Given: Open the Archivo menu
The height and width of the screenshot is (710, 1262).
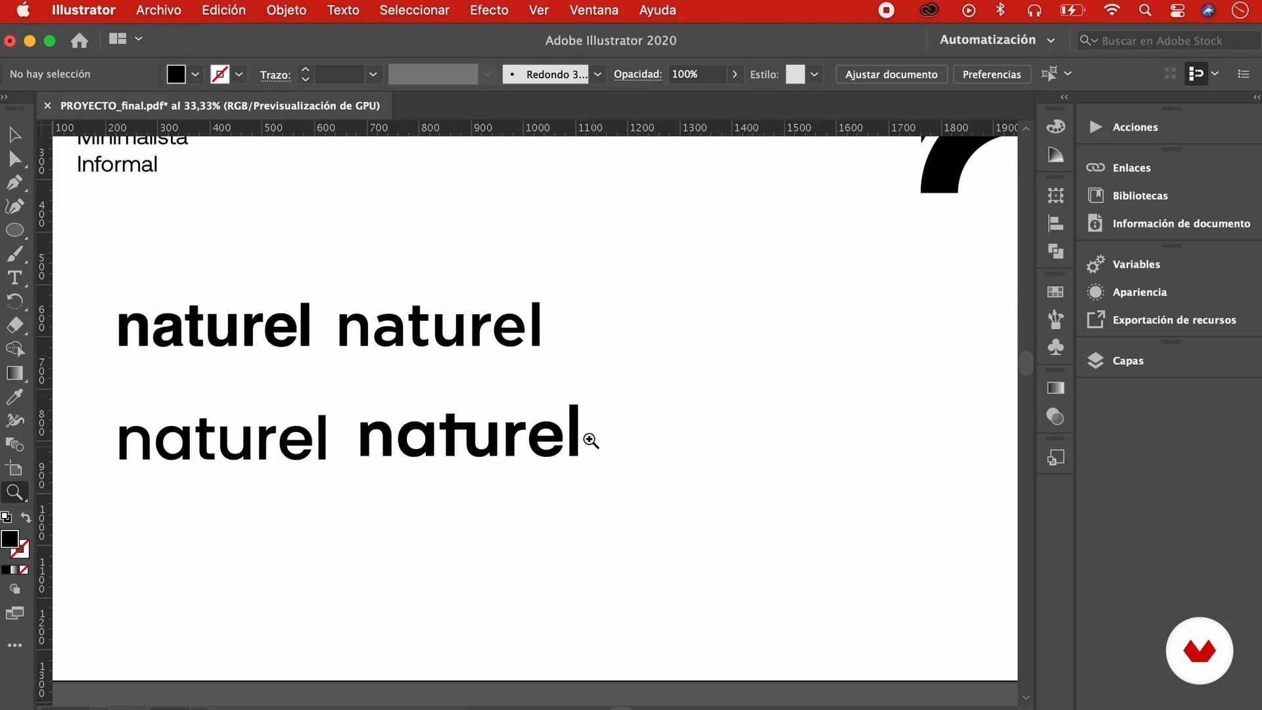Looking at the screenshot, I should pos(158,10).
